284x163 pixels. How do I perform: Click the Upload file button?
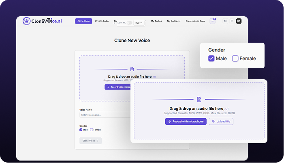click(221, 122)
